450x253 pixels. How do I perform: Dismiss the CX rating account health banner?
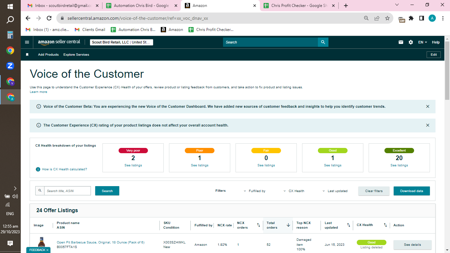(428, 125)
